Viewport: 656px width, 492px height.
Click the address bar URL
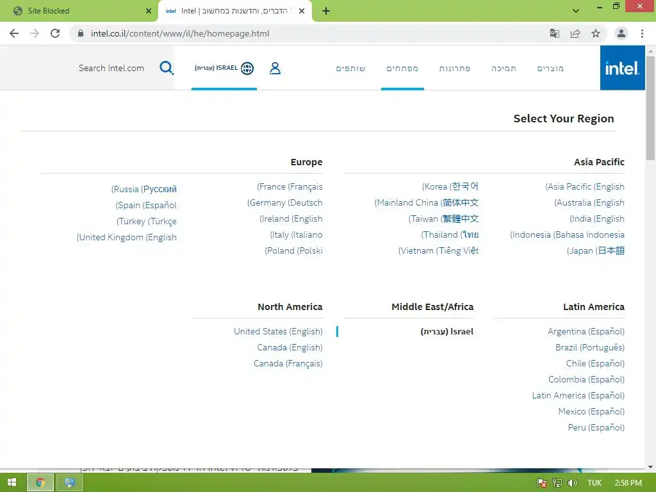coord(180,33)
